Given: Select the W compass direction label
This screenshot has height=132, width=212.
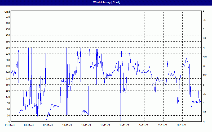Looking at the screenshot, I should point(204,66).
